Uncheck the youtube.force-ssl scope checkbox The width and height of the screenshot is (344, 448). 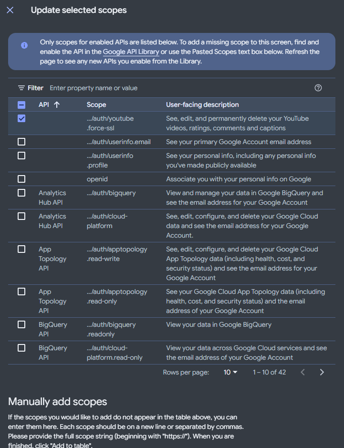coord(21,118)
